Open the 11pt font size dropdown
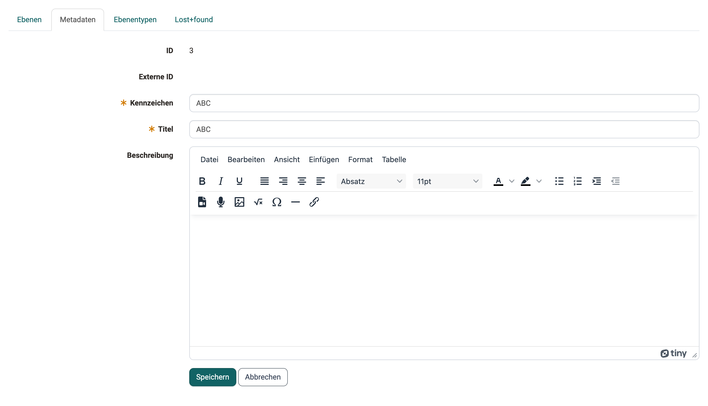 pos(447,181)
